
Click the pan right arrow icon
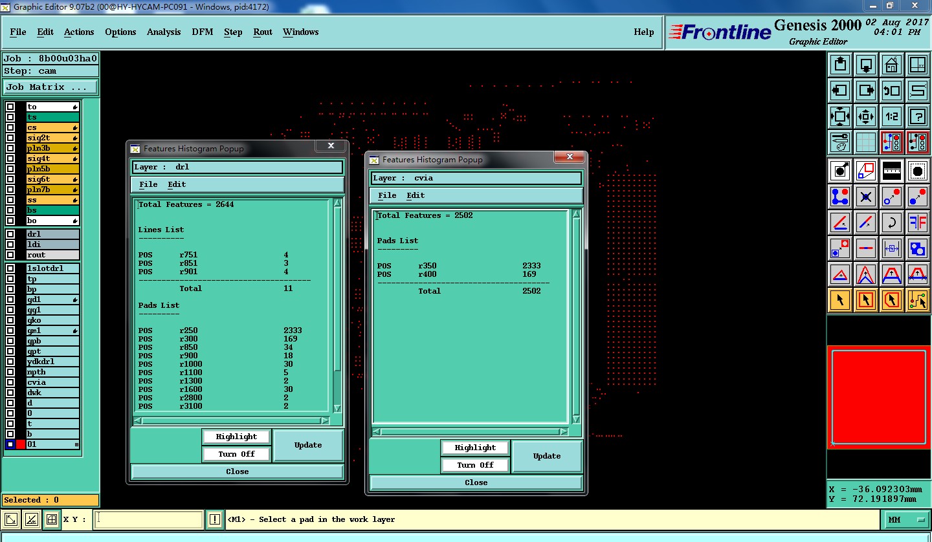865,91
